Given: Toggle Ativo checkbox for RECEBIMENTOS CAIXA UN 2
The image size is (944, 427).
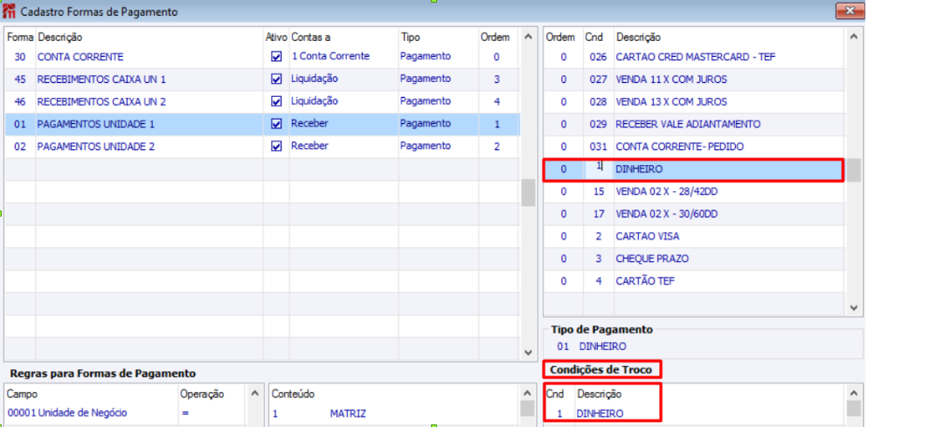Looking at the screenshot, I should 276,101.
